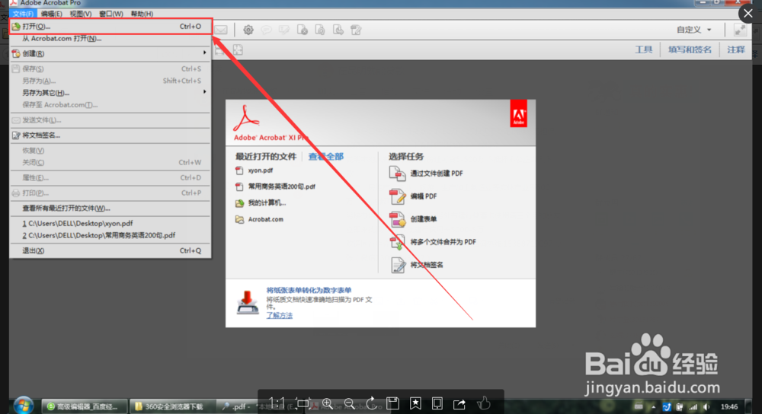The width and height of the screenshot is (762, 414).
Task: Click the scanner download icon in the welcome panel
Action: [248, 302]
